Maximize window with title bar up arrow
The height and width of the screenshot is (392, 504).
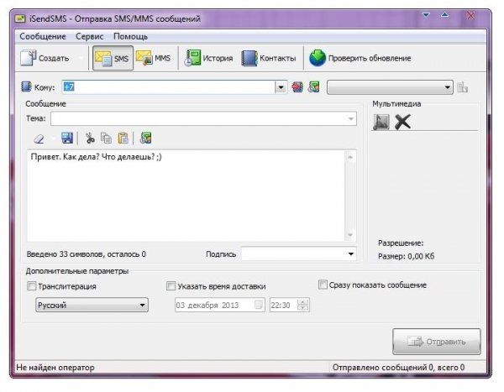(x=445, y=15)
